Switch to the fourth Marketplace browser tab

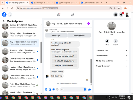92,3
